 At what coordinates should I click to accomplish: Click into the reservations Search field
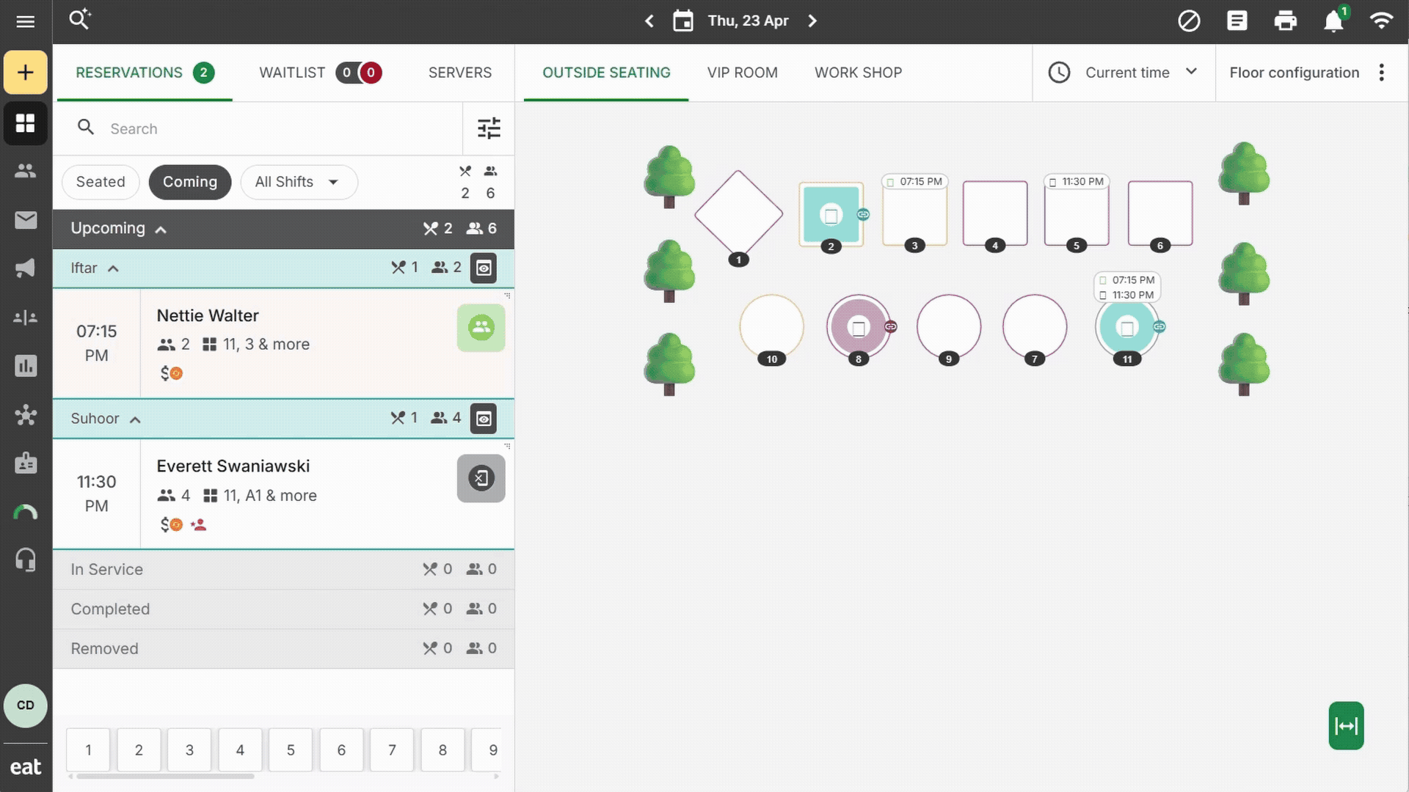click(279, 129)
